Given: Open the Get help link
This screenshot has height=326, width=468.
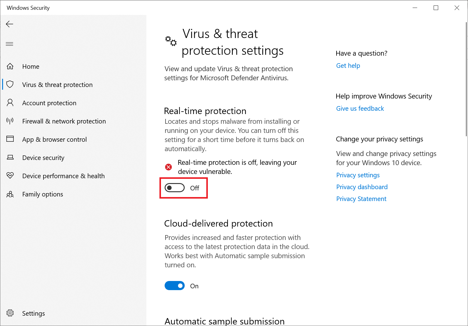Looking at the screenshot, I should pyautogui.click(x=348, y=66).
